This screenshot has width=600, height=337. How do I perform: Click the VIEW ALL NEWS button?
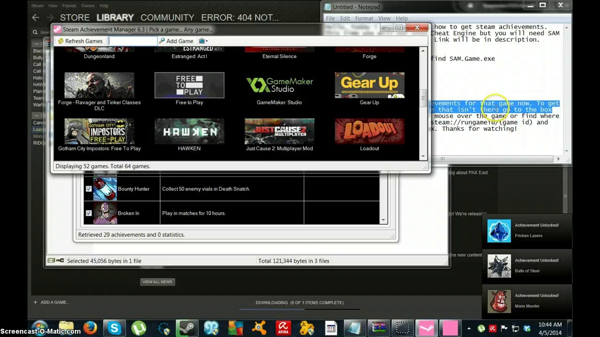point(157,282)
